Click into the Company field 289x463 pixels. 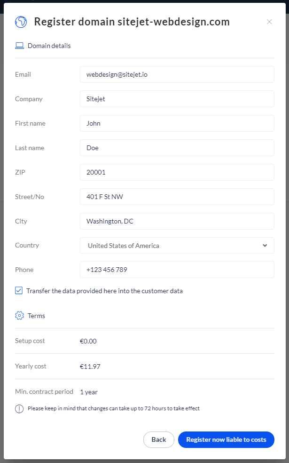pos(177,99)
